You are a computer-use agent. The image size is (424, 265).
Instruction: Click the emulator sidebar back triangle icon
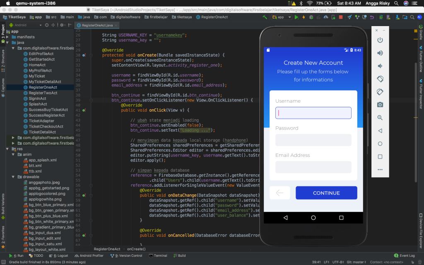380,130
